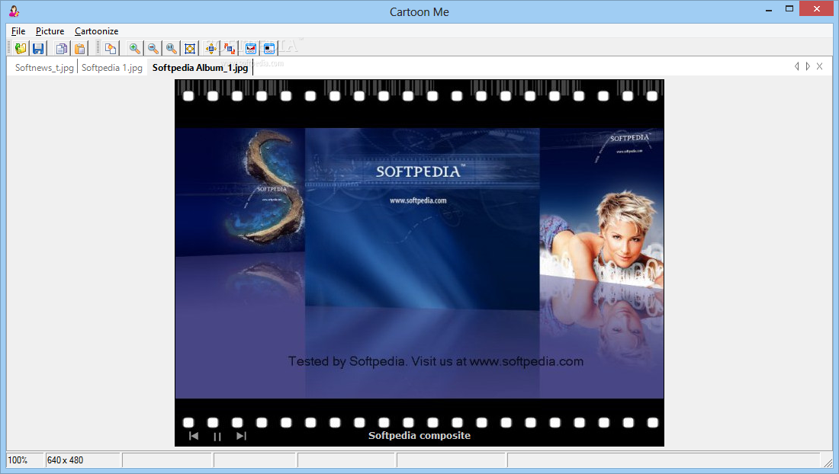The image size is (839, 474).
Task: Click the black-and-white cartoonize icon
Action: (269, 49)
